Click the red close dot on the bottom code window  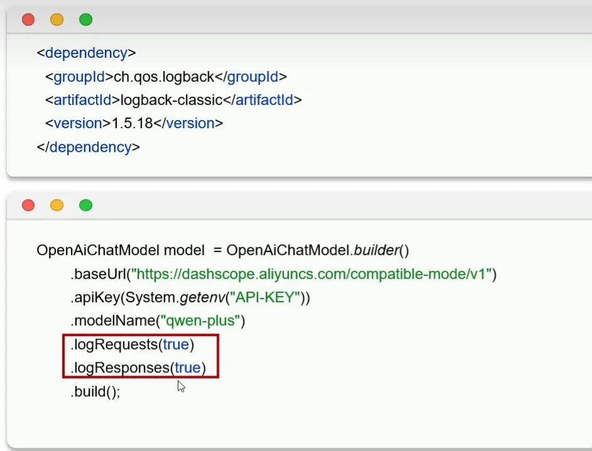(x=28, y=205)
